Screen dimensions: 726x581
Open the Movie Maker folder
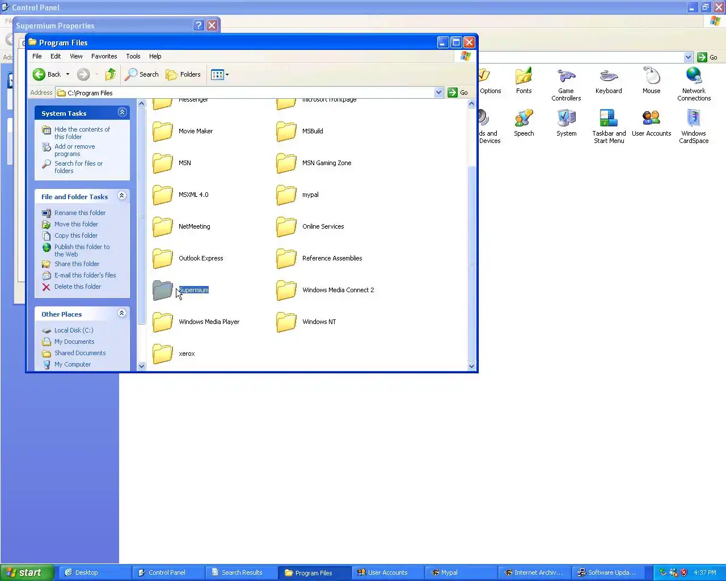pos(183,131)
